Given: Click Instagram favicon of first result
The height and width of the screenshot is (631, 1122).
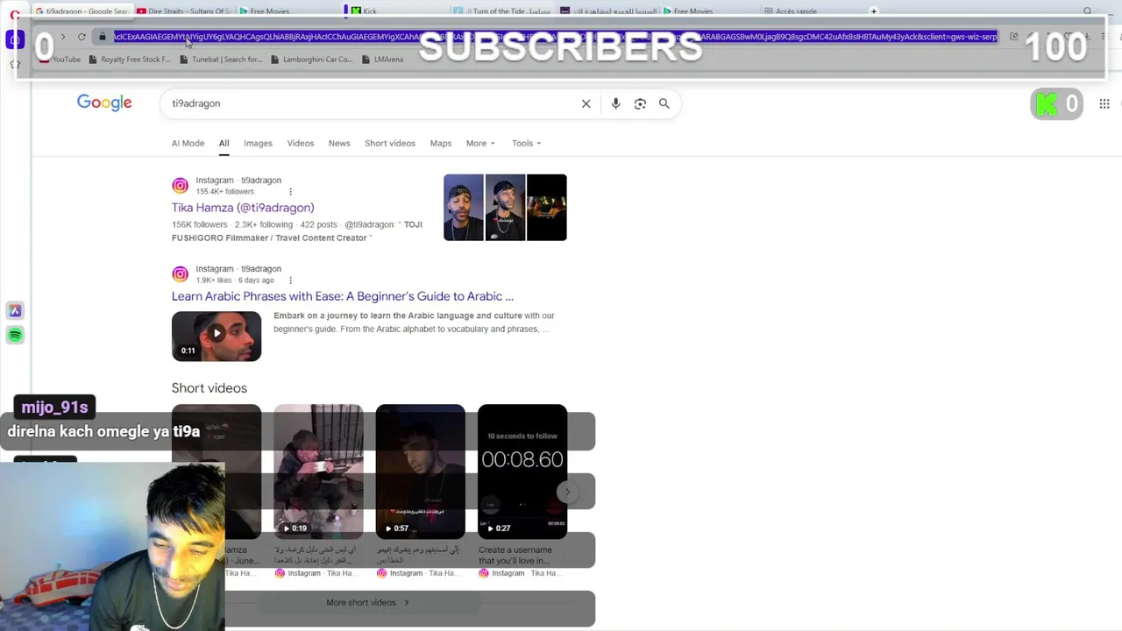Looking at the screenshot, I should tap(180, 186).
